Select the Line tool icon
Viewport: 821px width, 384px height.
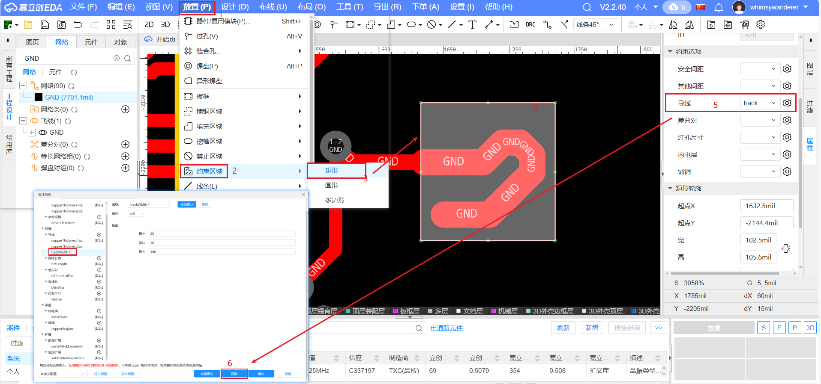(452, 25)
